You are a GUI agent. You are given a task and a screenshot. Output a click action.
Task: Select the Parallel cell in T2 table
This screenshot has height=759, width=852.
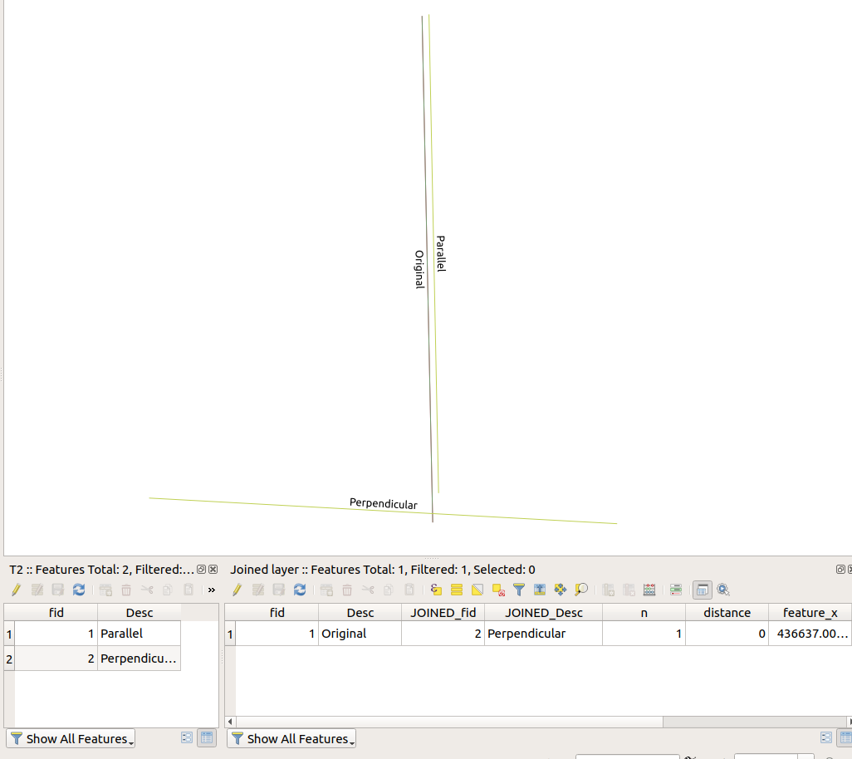point(140,634)
